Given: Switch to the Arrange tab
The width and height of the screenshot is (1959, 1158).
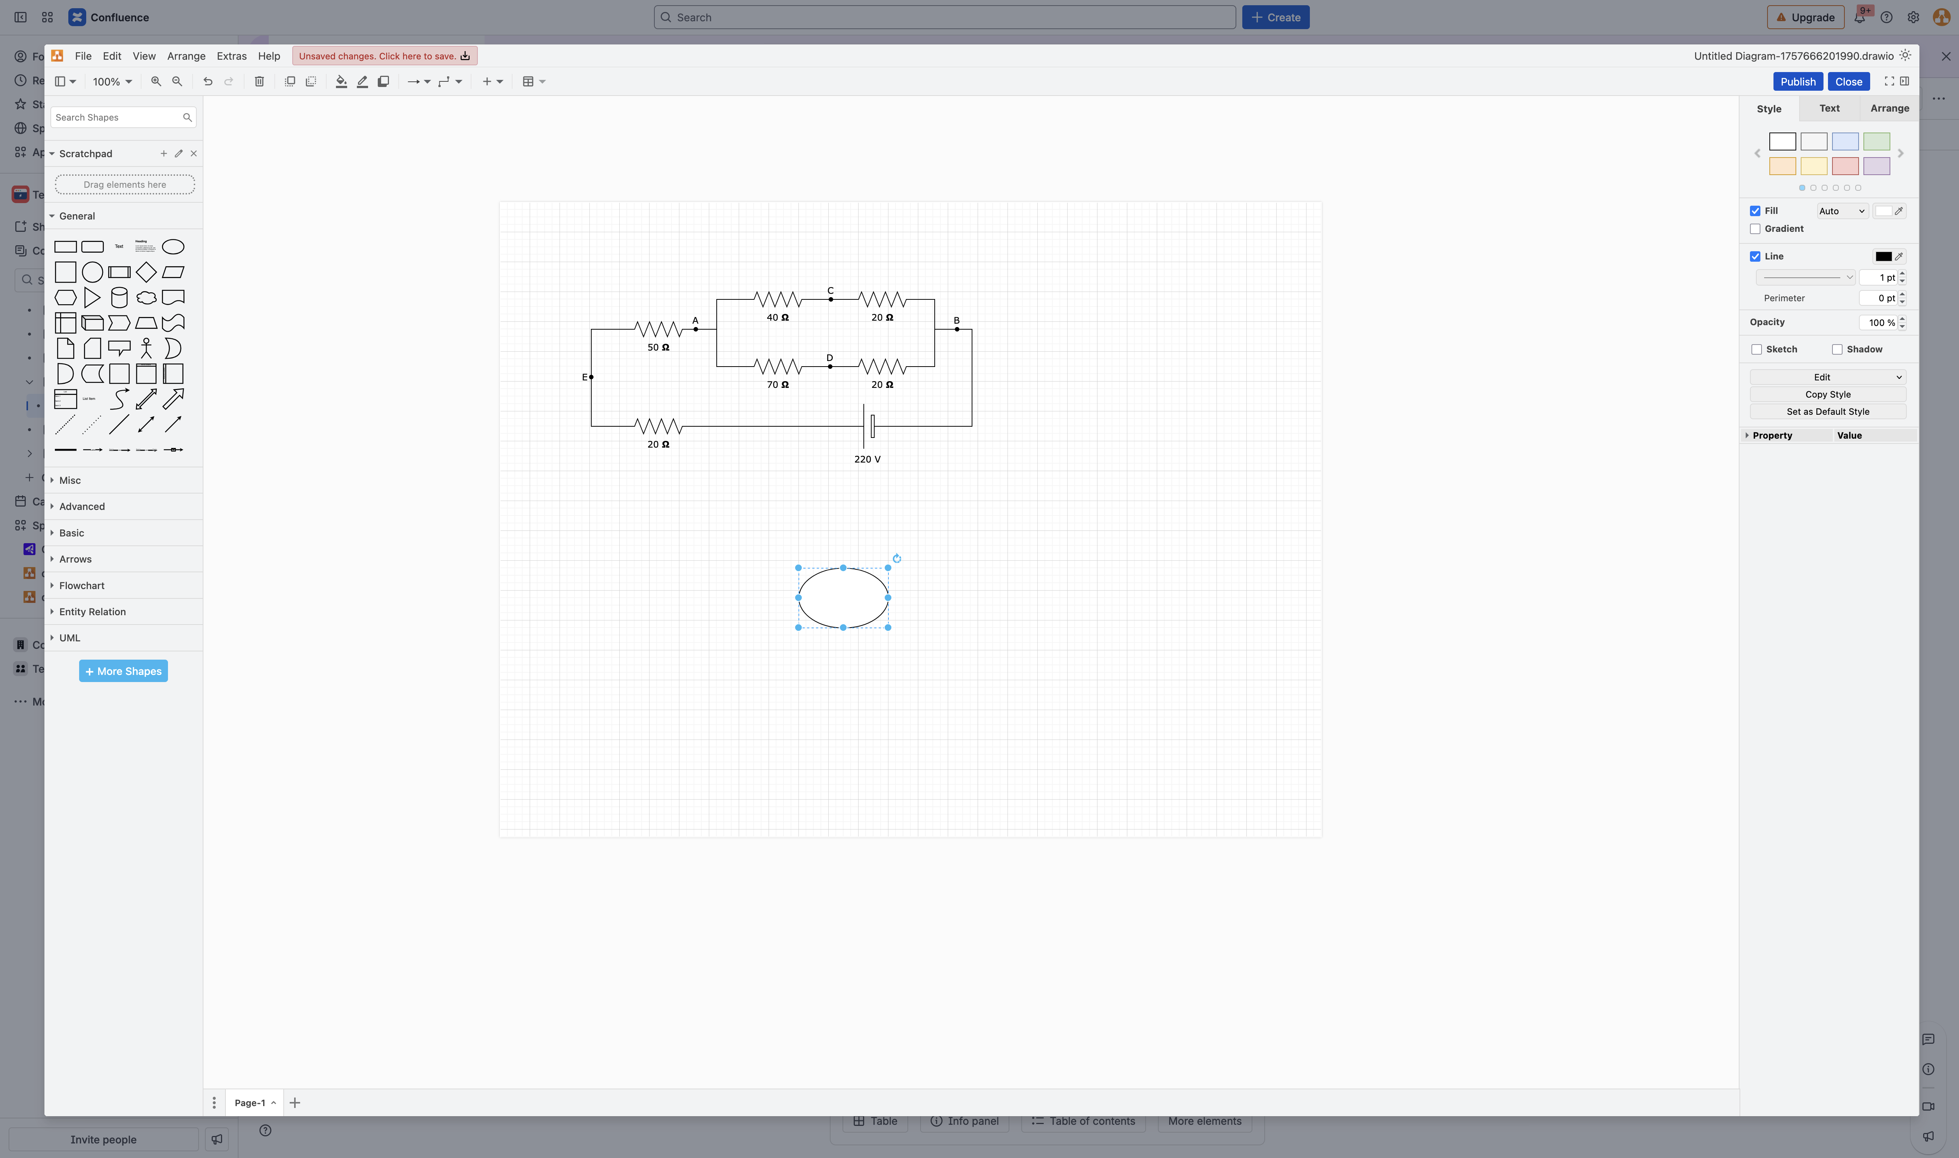Looking at the screenshot, I should coord(1889,109).
